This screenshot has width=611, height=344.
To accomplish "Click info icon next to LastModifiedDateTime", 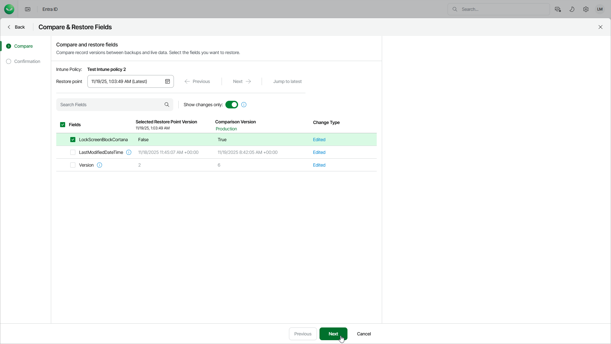I will 129,152.
